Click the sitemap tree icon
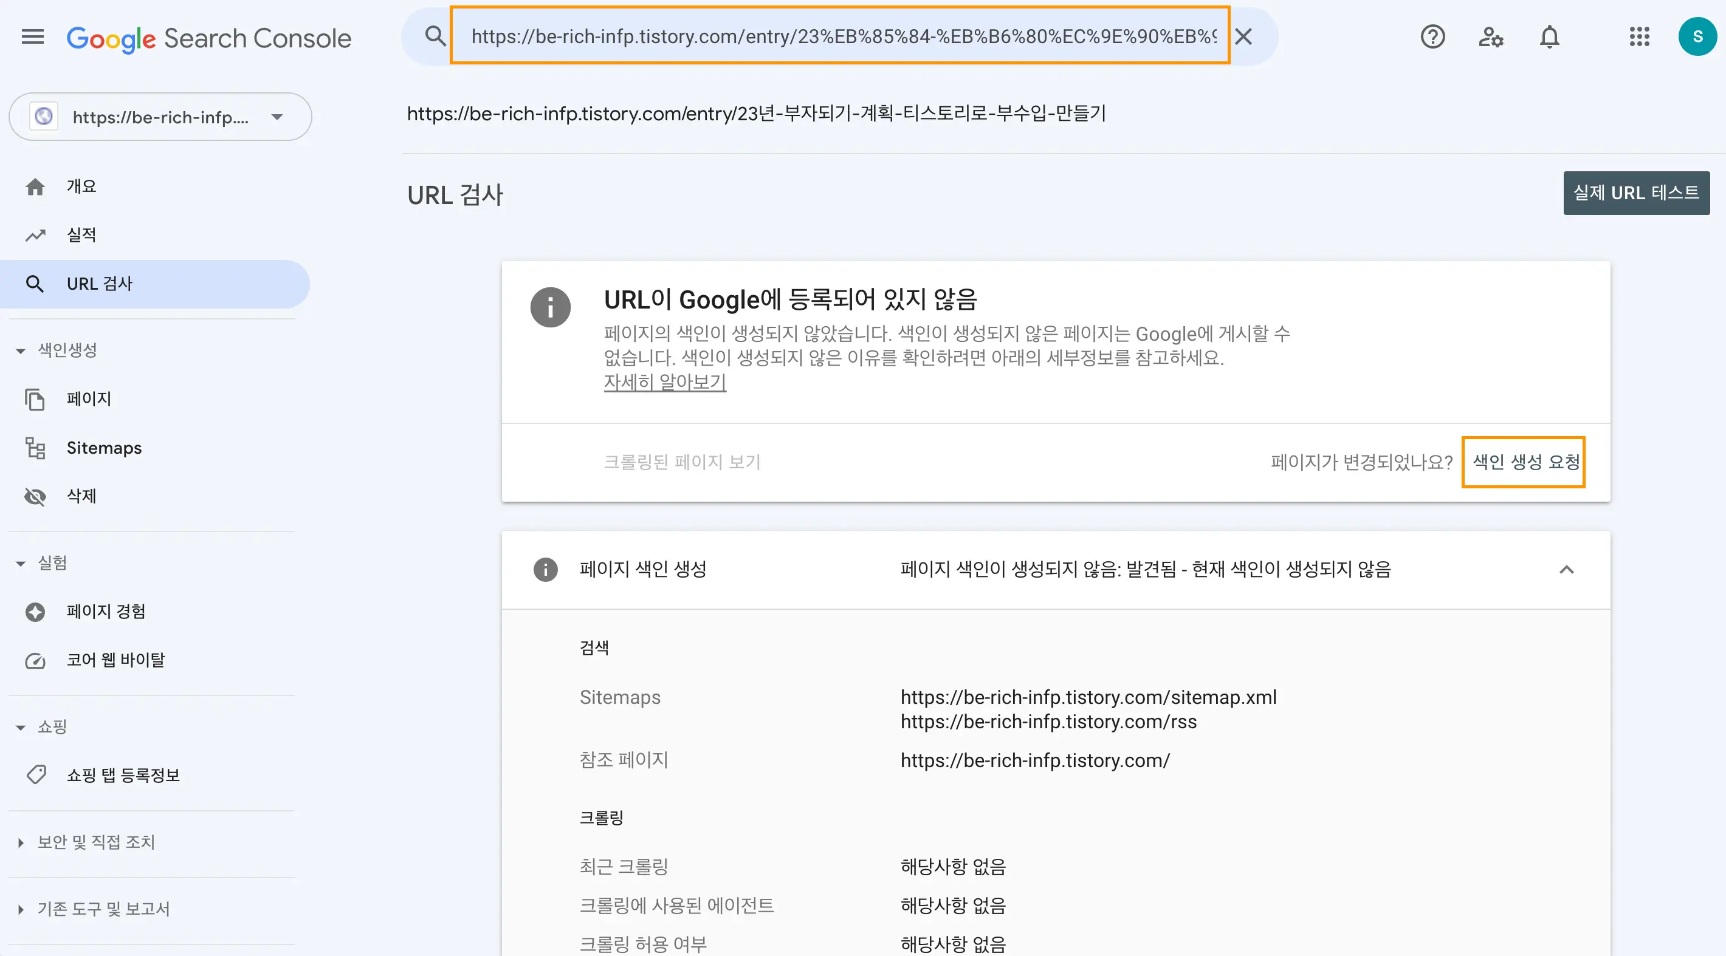This screenshot has width=1726, height=956. (35, 448)
